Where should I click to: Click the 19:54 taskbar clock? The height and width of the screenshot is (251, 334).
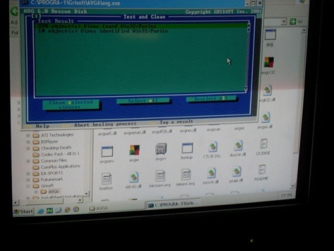coord(287,195)
